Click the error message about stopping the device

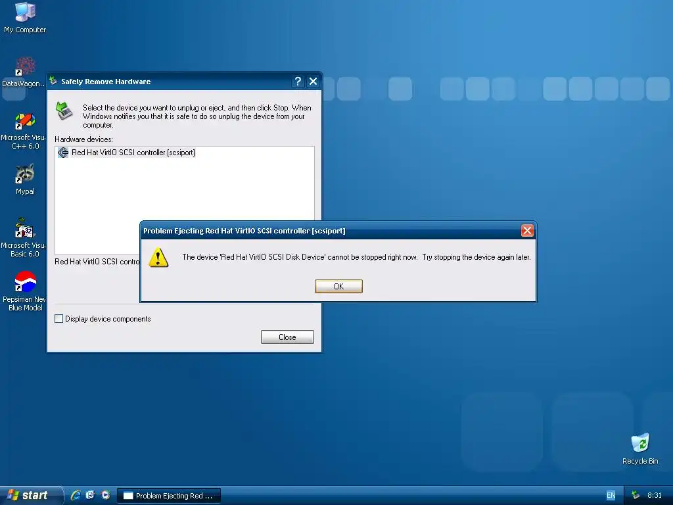pos(356,257)
